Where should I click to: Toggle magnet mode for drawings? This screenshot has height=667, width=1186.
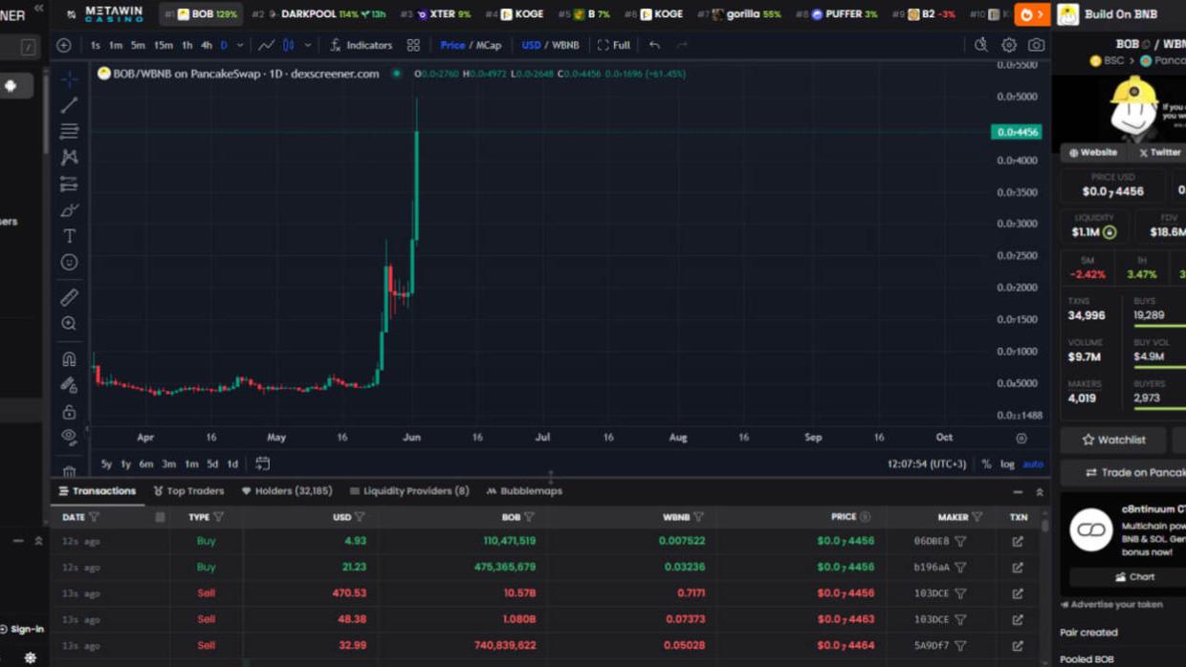[x=69, y=359]
